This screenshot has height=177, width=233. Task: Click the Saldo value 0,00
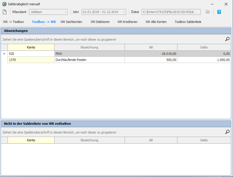pos(204,54)
